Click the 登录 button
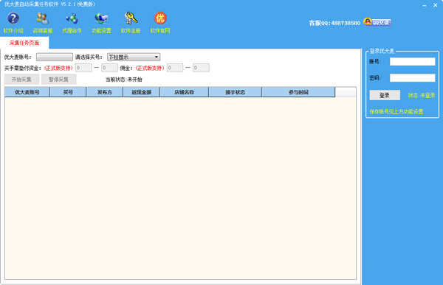The width and height of the screenshot is (443, 285). pos(385,95)
